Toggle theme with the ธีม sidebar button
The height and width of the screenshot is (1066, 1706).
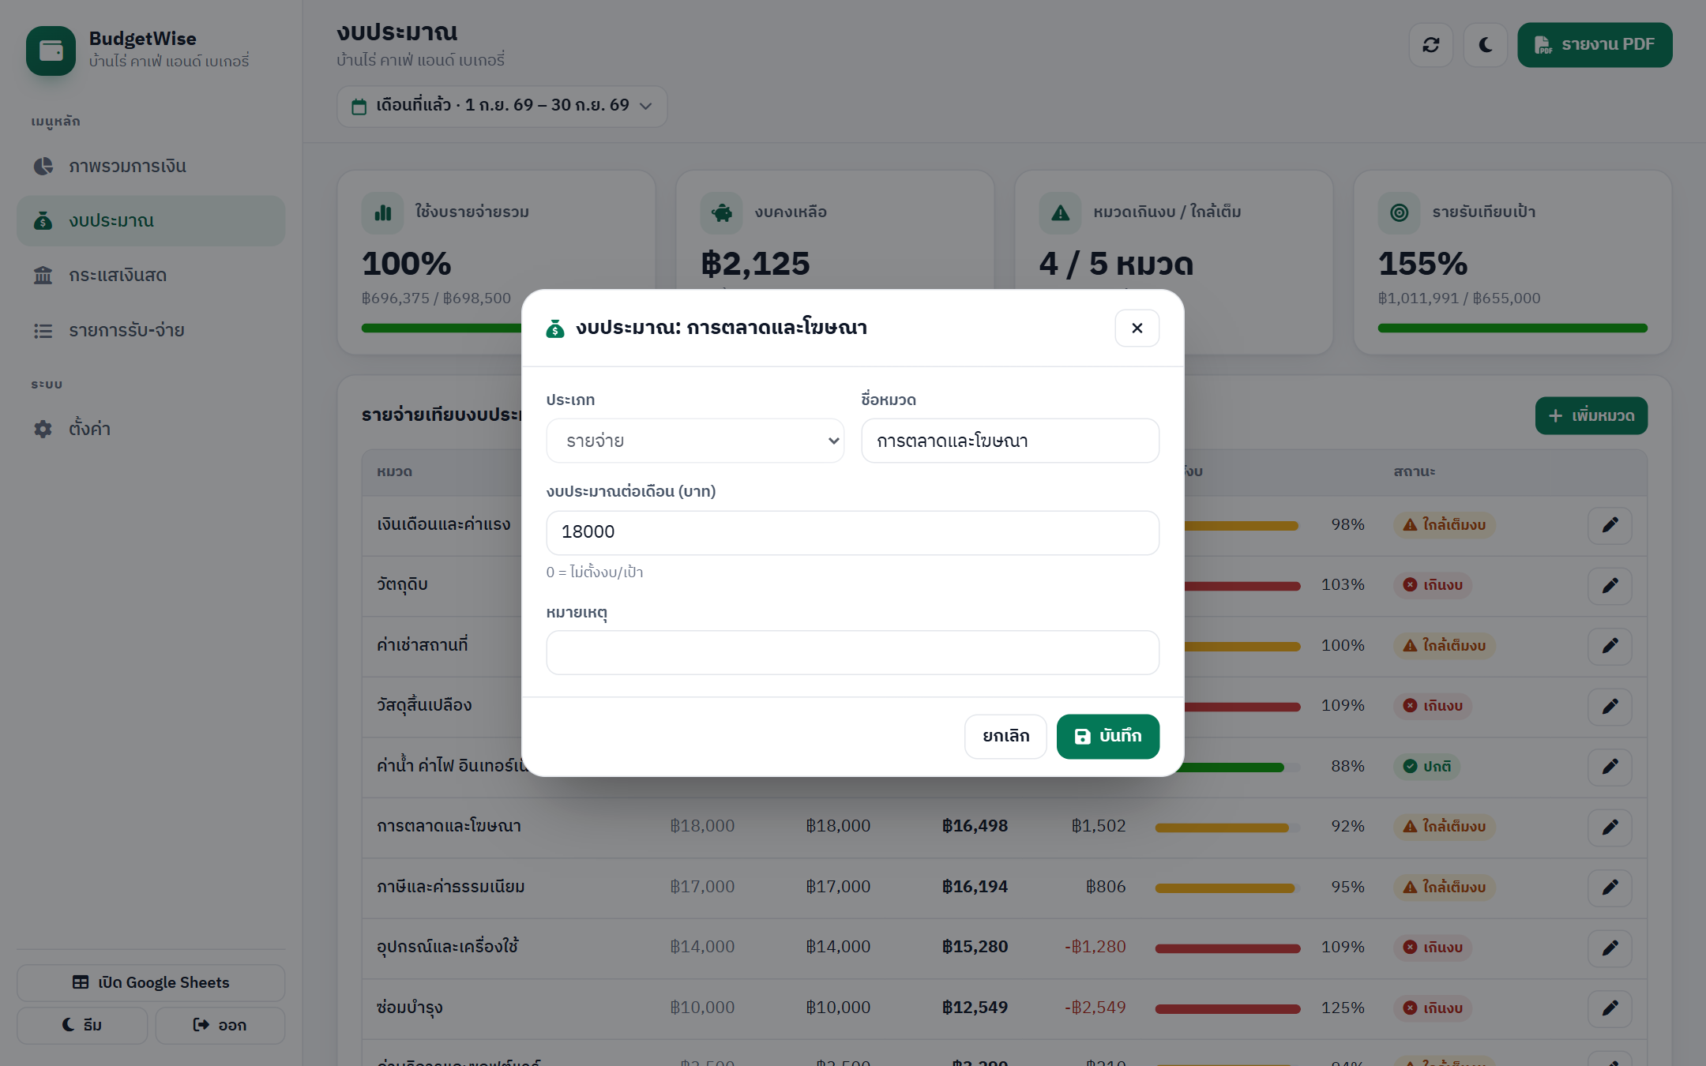tap(82, 1026)
